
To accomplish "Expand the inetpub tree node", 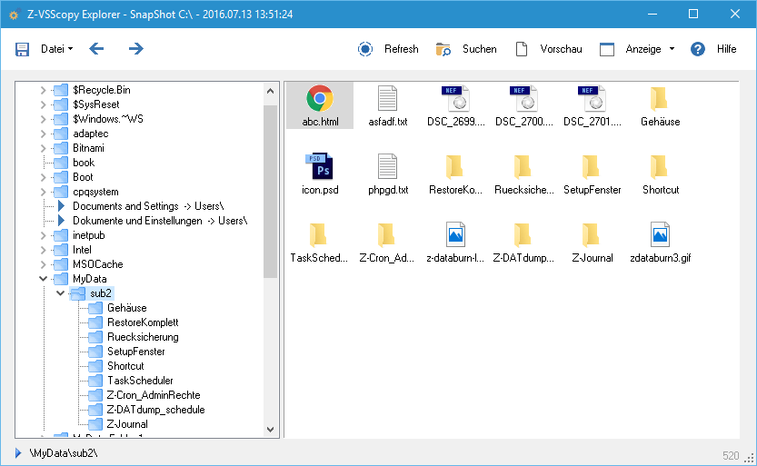I will click(43, 235).
